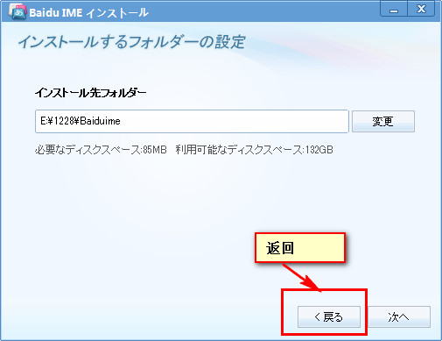The height and width of the screenshot is (341, 442).
Task: Click the 変更 (change folder) button
Action: click(383, 121)
